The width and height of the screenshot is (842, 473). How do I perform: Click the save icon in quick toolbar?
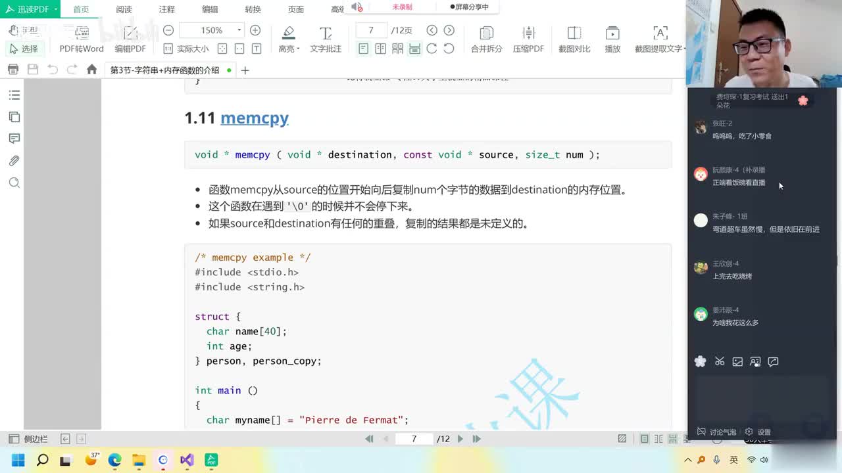coord(33,70)
